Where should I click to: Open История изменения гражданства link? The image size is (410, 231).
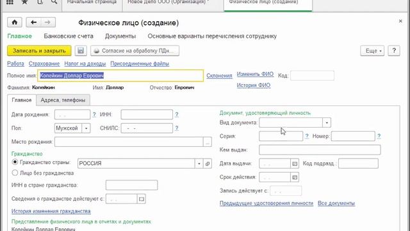51,211
